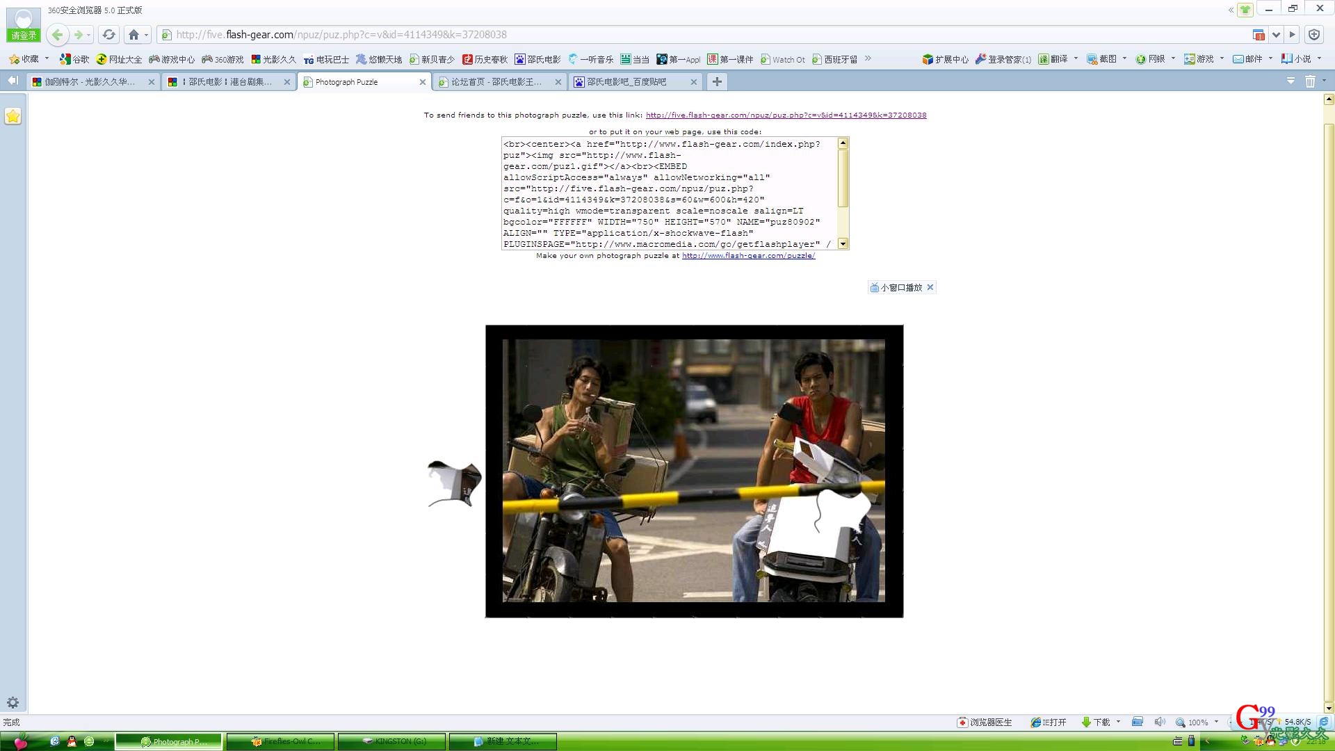Open the 100% zoom level dropdown
Screen dimensions: 1335x751
coord(1216,722)
